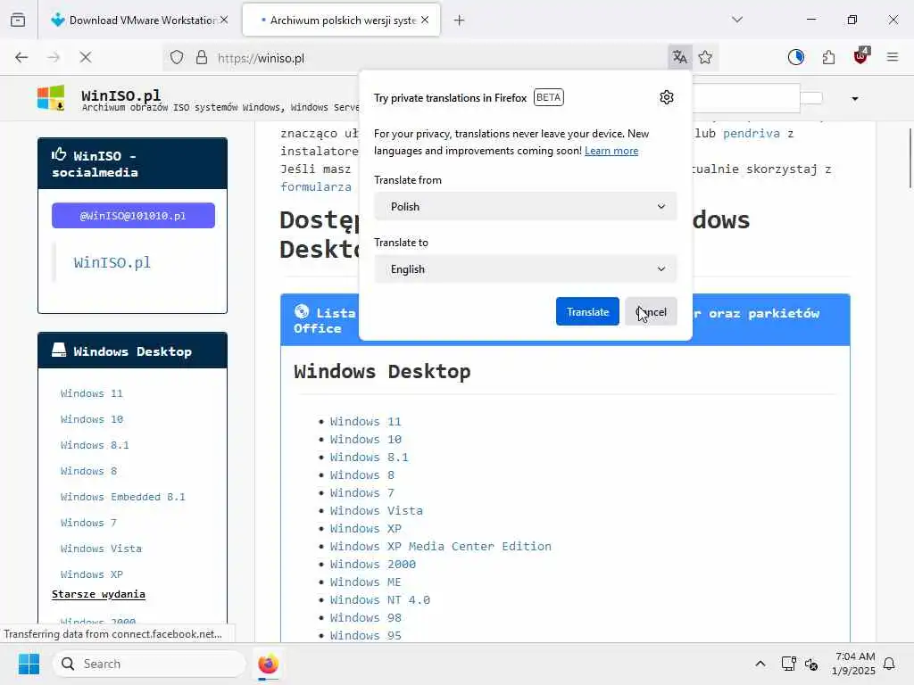
Task: Show hidden system tray icons
Action: tap(760, 664)
